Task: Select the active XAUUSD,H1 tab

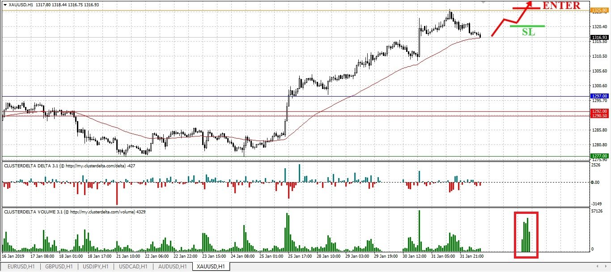Action: (x=211, y=267)
